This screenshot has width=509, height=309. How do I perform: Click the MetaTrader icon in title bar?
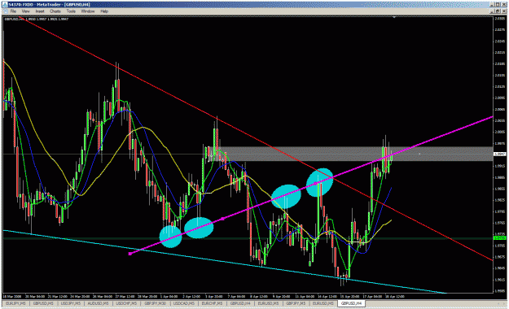point(5,5)
